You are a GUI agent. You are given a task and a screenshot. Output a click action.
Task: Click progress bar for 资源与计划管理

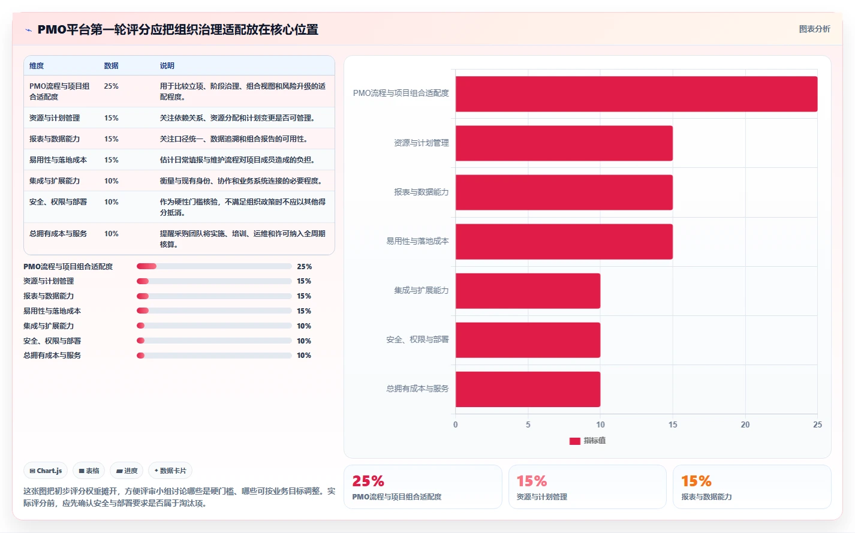click(x=214, y=281)
